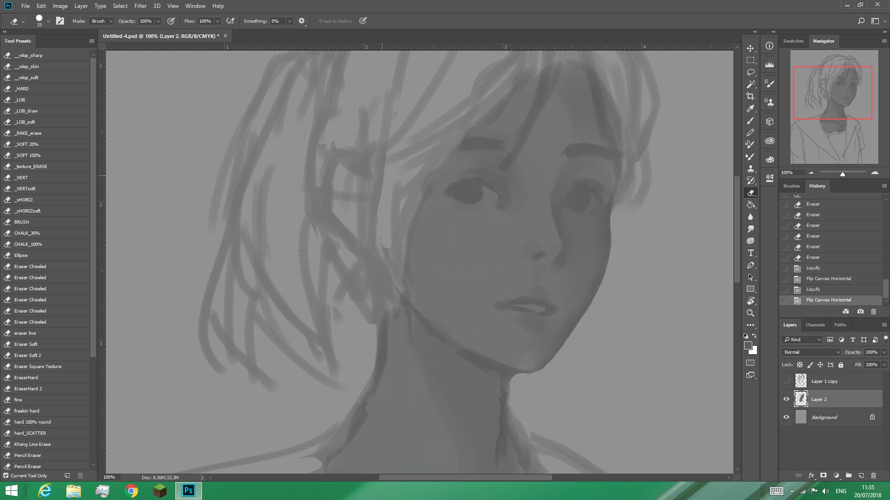Open the layer Kind filter dropdown
Image resolution: width=890 pixels, height=500 pixels.
(802, 339)
